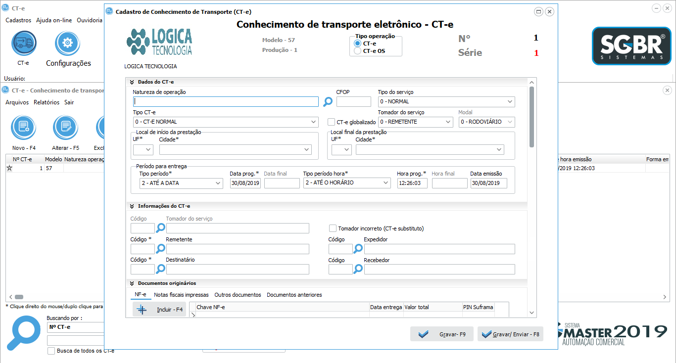This screenshot has width=676, height=363.
Task: Click Data prog. date field
Action: pyautogui.click(x=245, y=183)
